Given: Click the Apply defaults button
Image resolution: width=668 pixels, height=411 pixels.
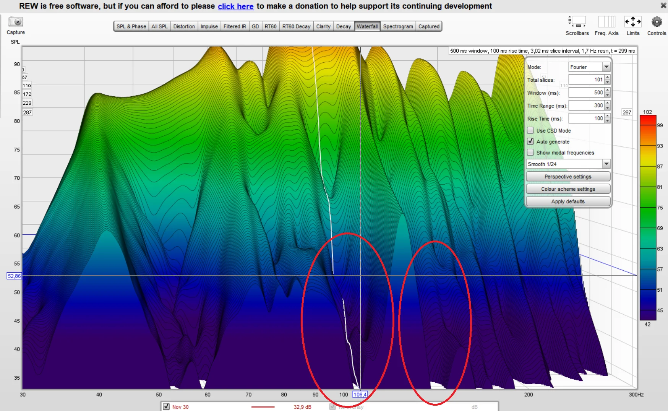Looking at the screenshot, I should tap(568, 201).
